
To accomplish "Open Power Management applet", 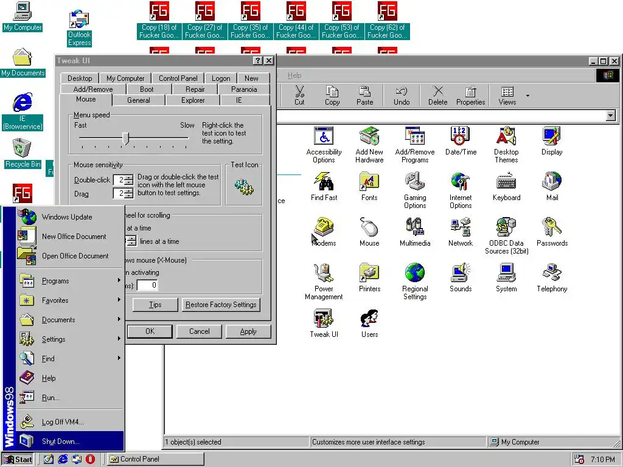I will pos(324,282).
